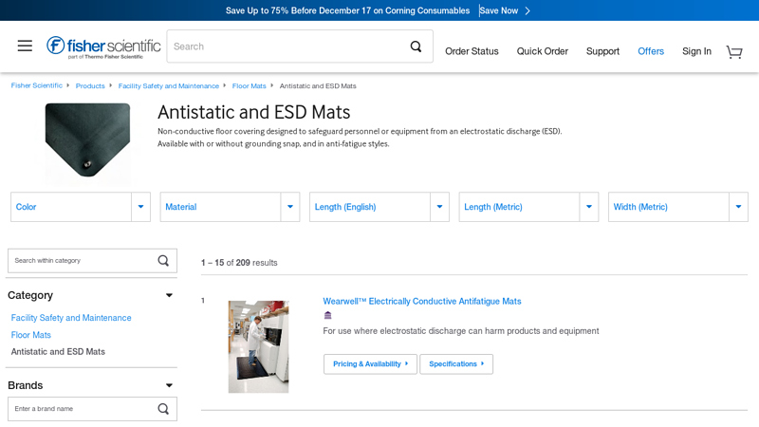The width and height of the screenshot is (759, 427).
Task: Open the Offers page
Action: 651,51
